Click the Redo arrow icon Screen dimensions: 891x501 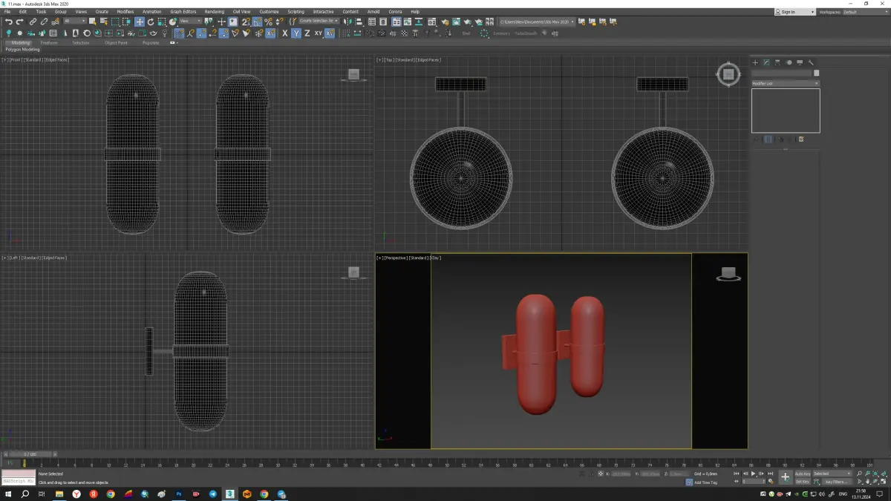(19, 22)
